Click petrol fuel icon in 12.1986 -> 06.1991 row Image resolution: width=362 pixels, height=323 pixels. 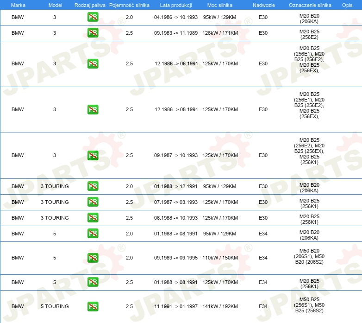point(93,63)
